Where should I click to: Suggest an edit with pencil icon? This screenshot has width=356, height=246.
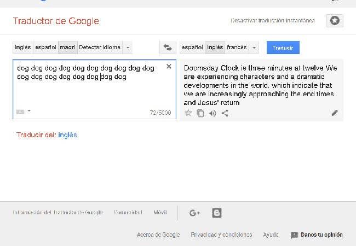coord(335,113)
